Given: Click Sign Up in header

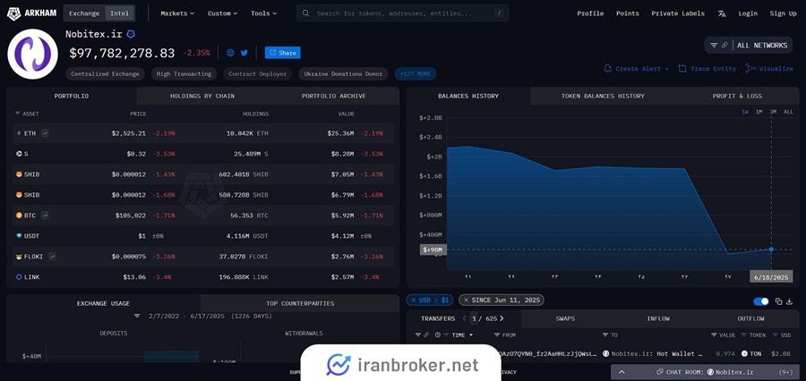Looking at the screenshot, I should tap(783, 13).
